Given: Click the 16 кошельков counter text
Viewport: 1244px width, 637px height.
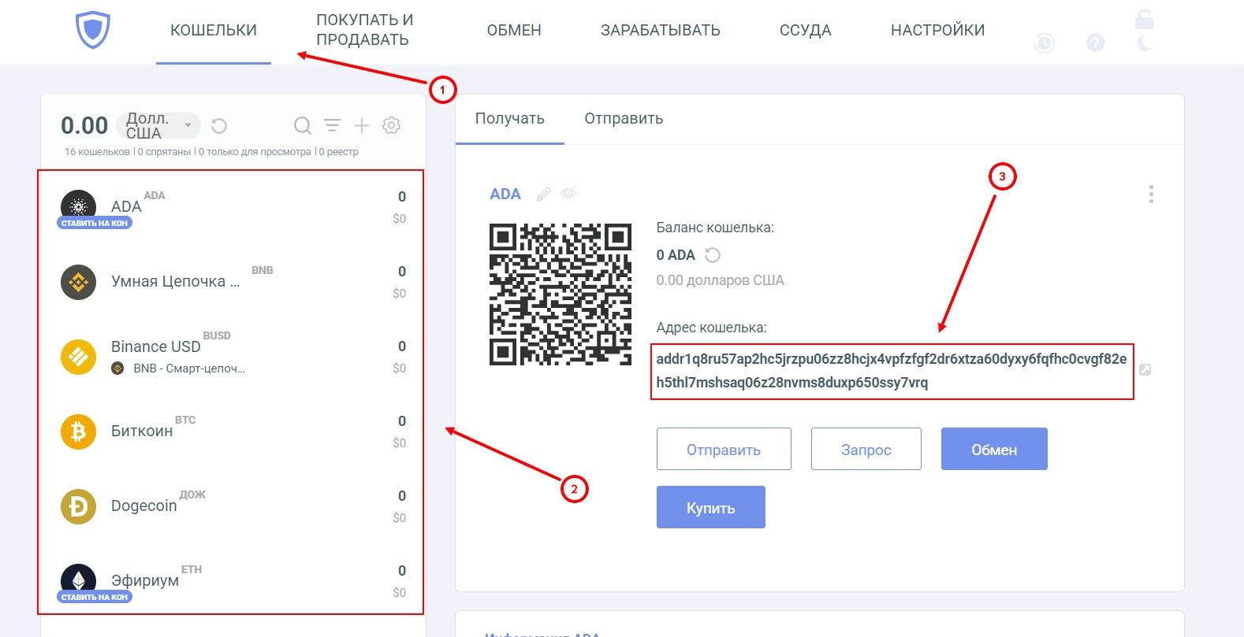Looking at the screenshot, I should tap(97, 151).
